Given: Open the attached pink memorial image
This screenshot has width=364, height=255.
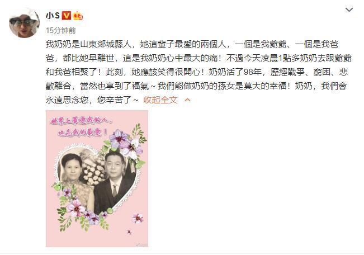Looking at the screenshot, I should click(x=97, y=178).
